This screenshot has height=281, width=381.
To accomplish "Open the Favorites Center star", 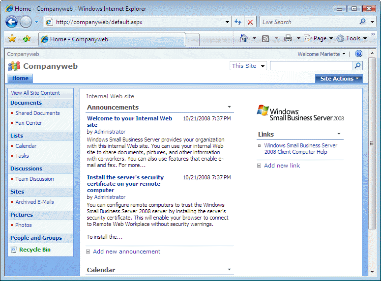I will click(x=12, y=38).
